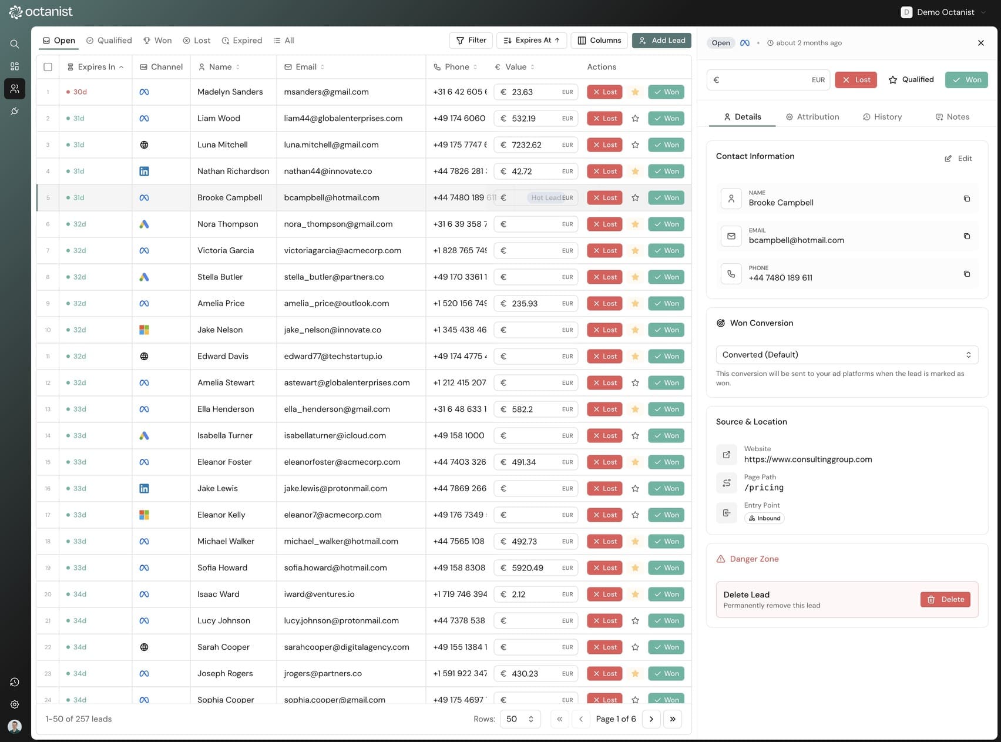The height and width of the screenshot is (742, 1001).
Task: Click the history clock icon in sidebar
Action: (15, 682)
